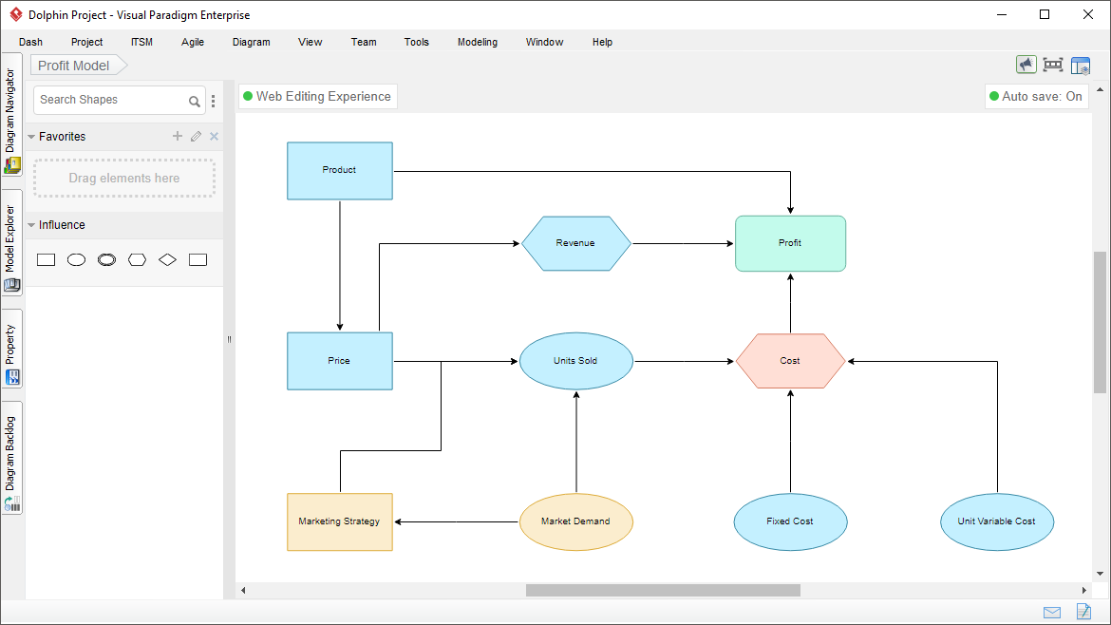
Task: Open the mail icon in status bar
Action: pyautogui.click(x=1052, y=613)
